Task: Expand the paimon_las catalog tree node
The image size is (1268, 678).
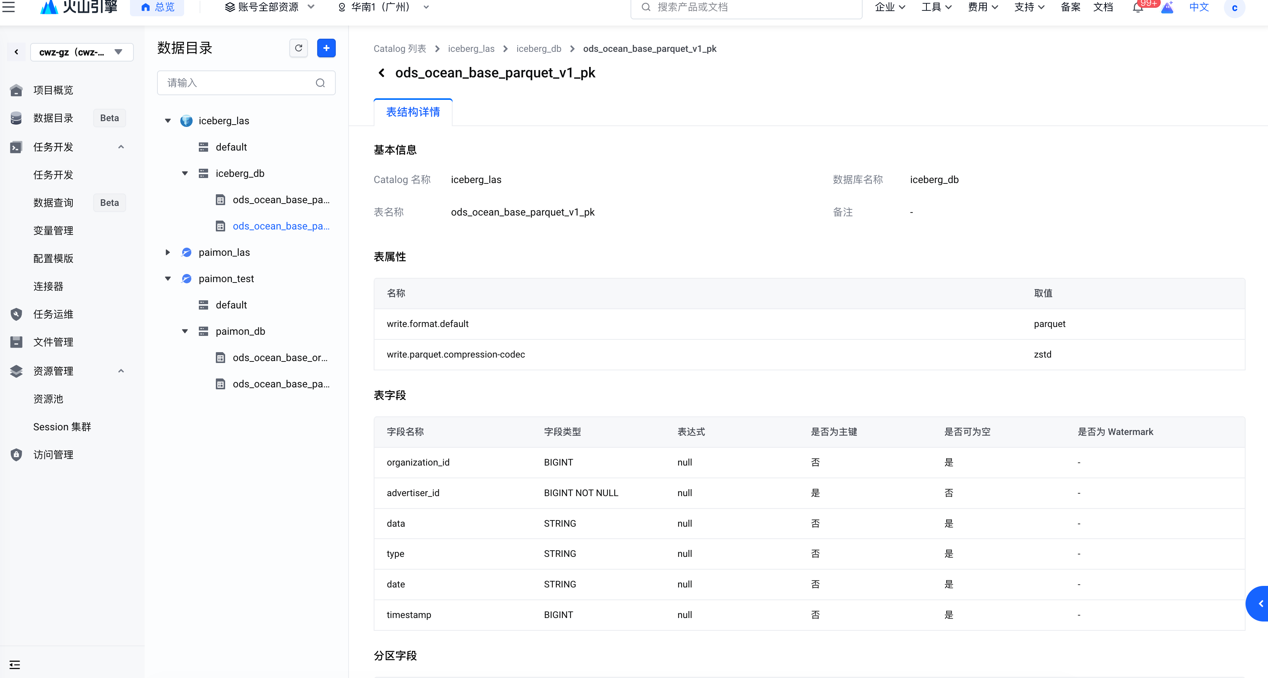Action: (168, 252)
